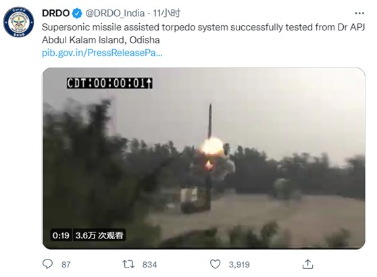Click the reply speech bubble icon

47,263
